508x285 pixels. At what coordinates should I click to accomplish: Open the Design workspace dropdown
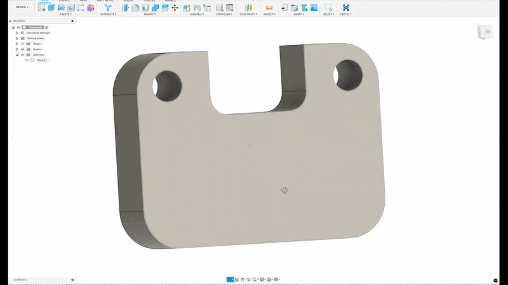point(22,7)
